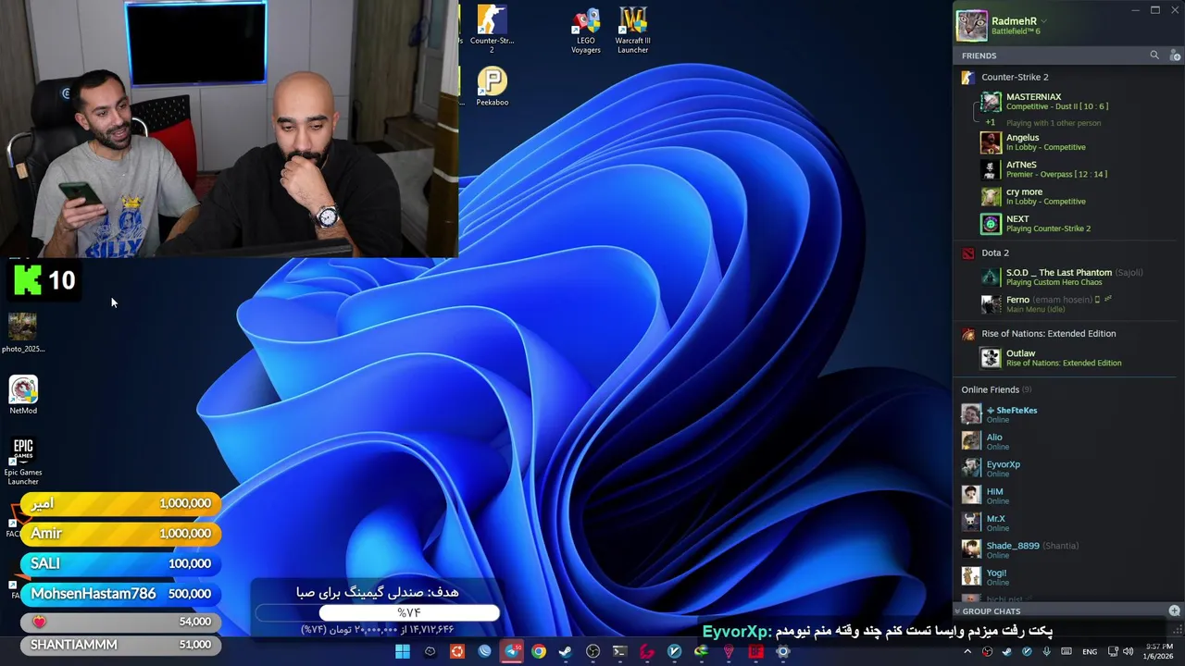Open the Counter-Strike 2 desktop shortcut
Viewport: 1185px width, 666px height.
click(x=492, y=29)
